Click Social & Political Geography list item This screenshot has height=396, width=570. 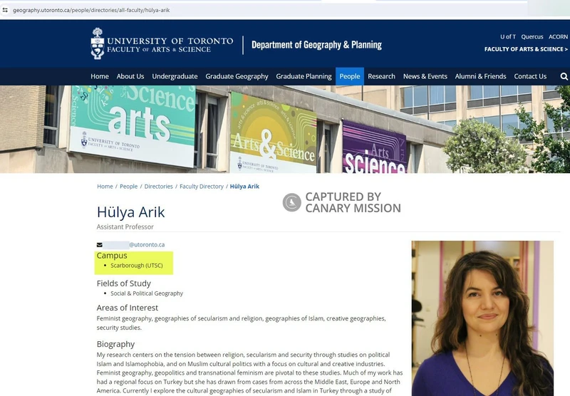click(147, 293)
